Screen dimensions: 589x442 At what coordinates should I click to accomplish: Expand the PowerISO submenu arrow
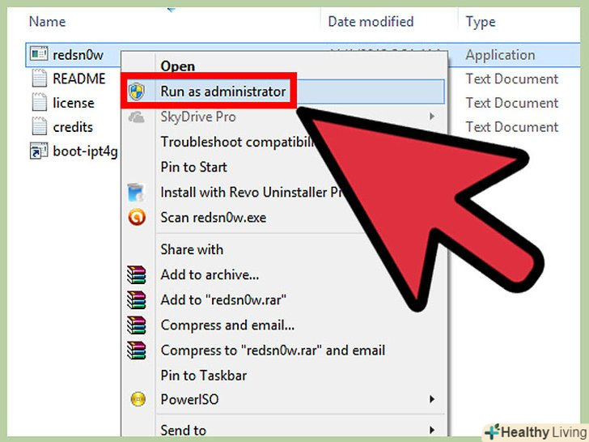[432, 399]
